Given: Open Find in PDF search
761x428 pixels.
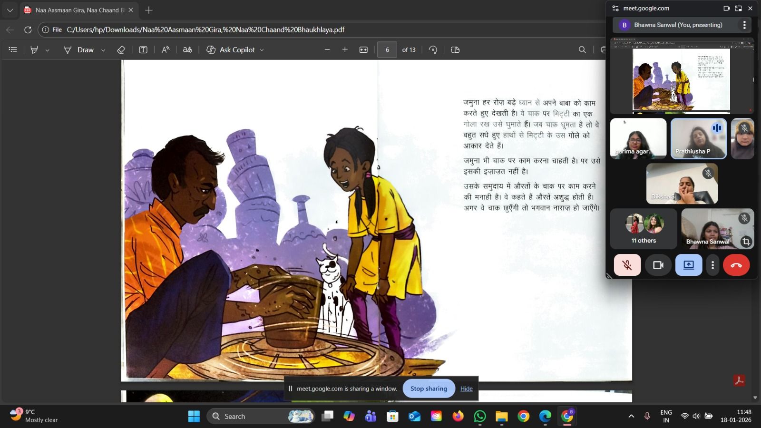Looking at the screenshot, I should 582,49.
